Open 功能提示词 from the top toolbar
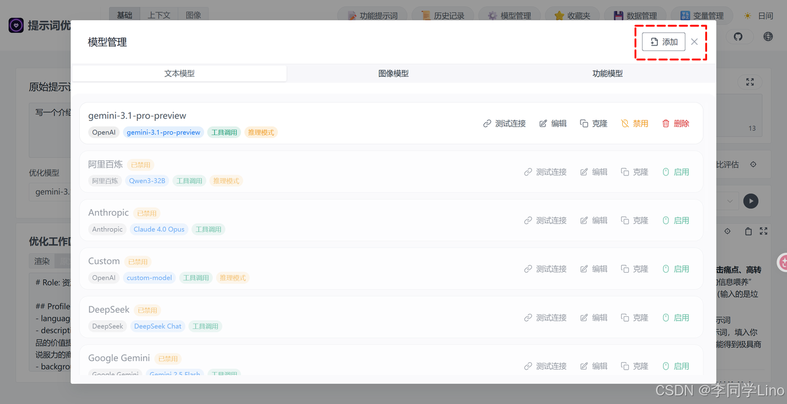 [x=373, y=15]
